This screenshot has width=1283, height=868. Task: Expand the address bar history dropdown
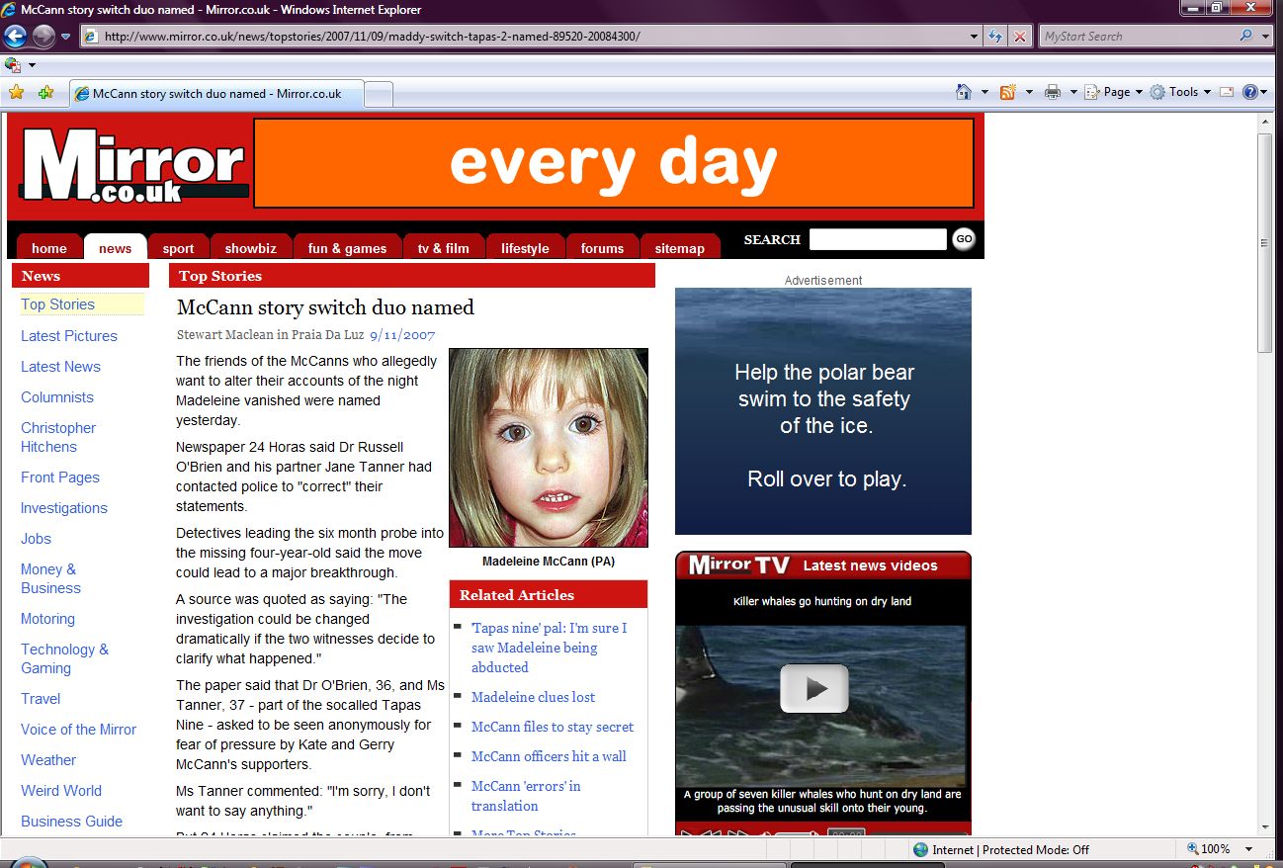(975, 37)
